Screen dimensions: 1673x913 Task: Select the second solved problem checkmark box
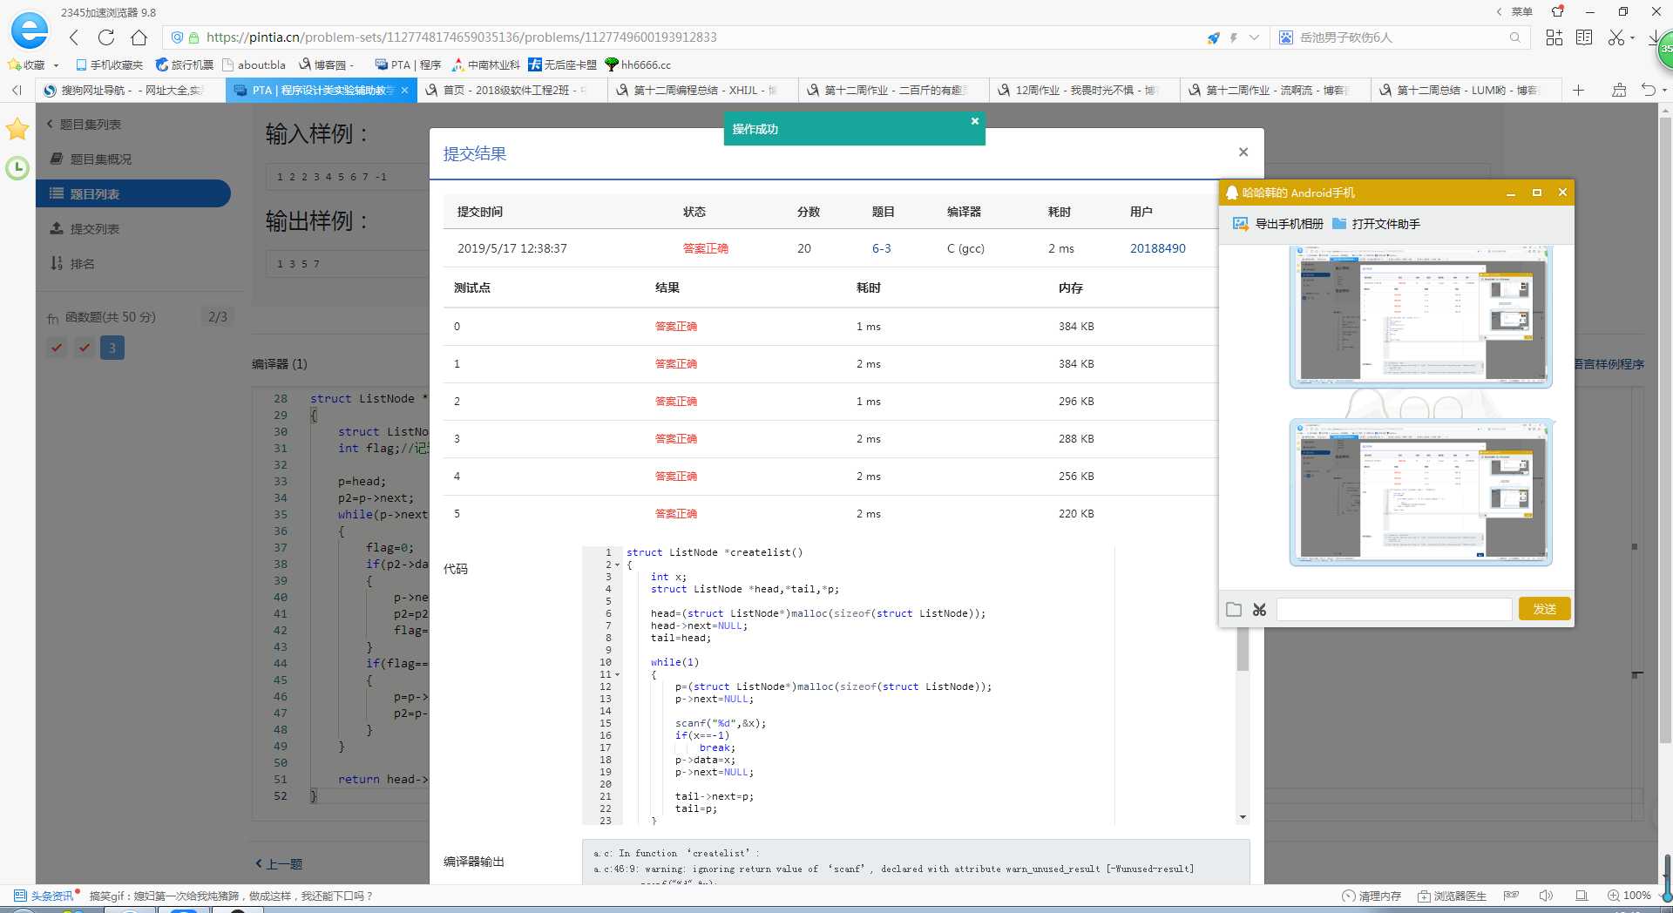point(85,348)
